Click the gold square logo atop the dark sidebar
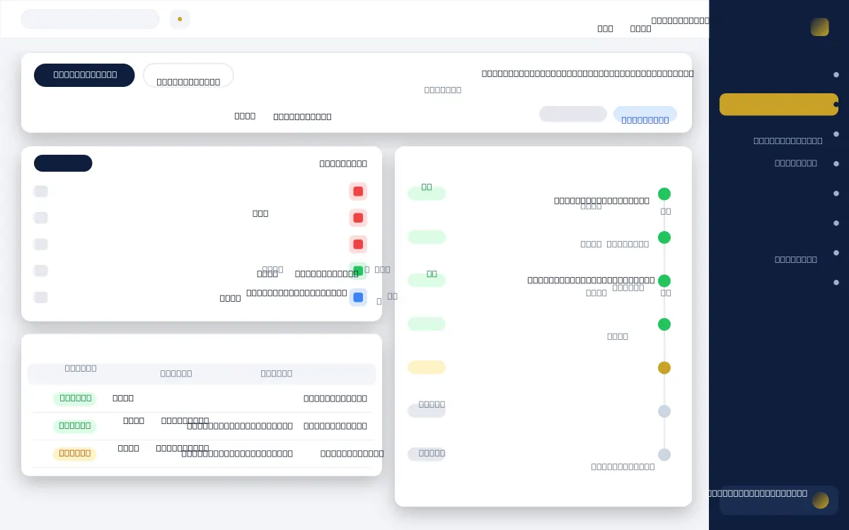 820,27
